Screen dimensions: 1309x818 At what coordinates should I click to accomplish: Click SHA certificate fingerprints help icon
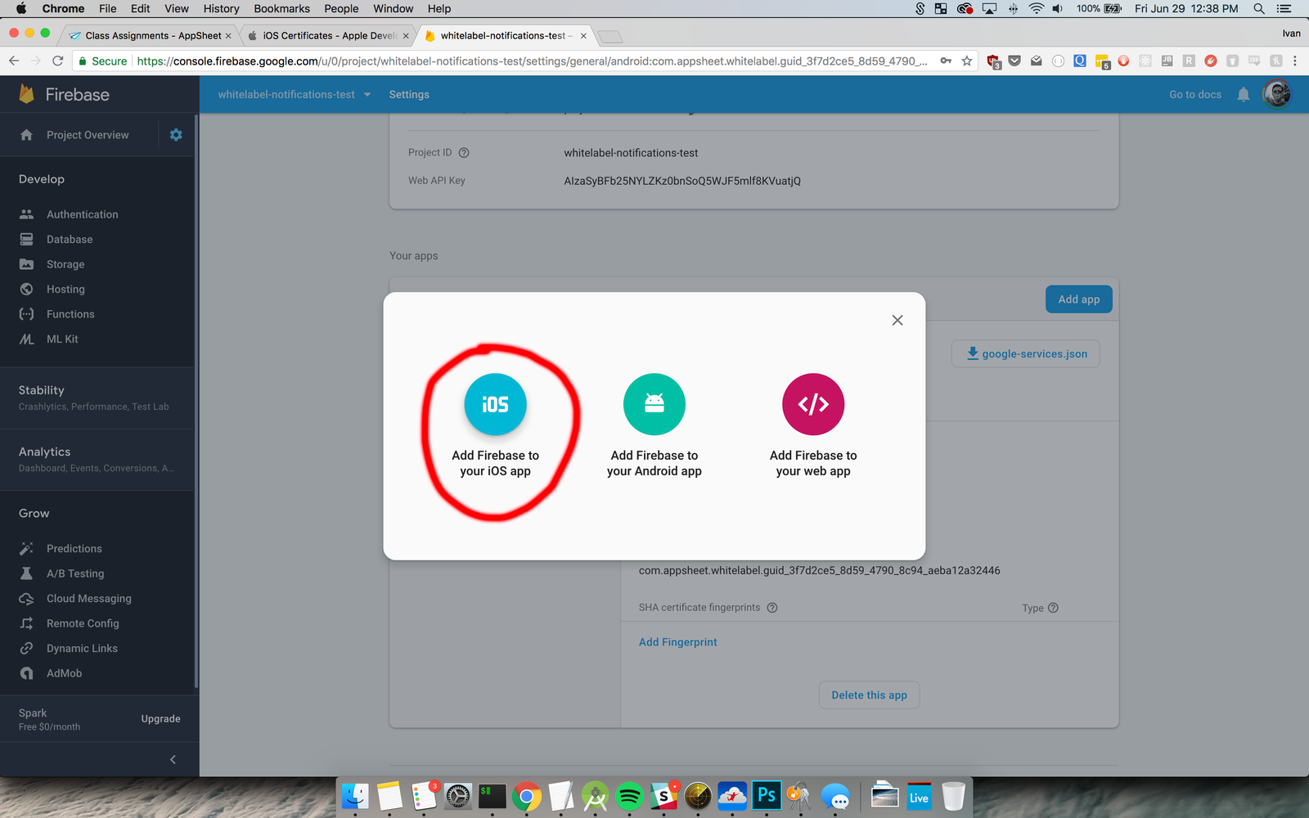[x=772, y=607]
